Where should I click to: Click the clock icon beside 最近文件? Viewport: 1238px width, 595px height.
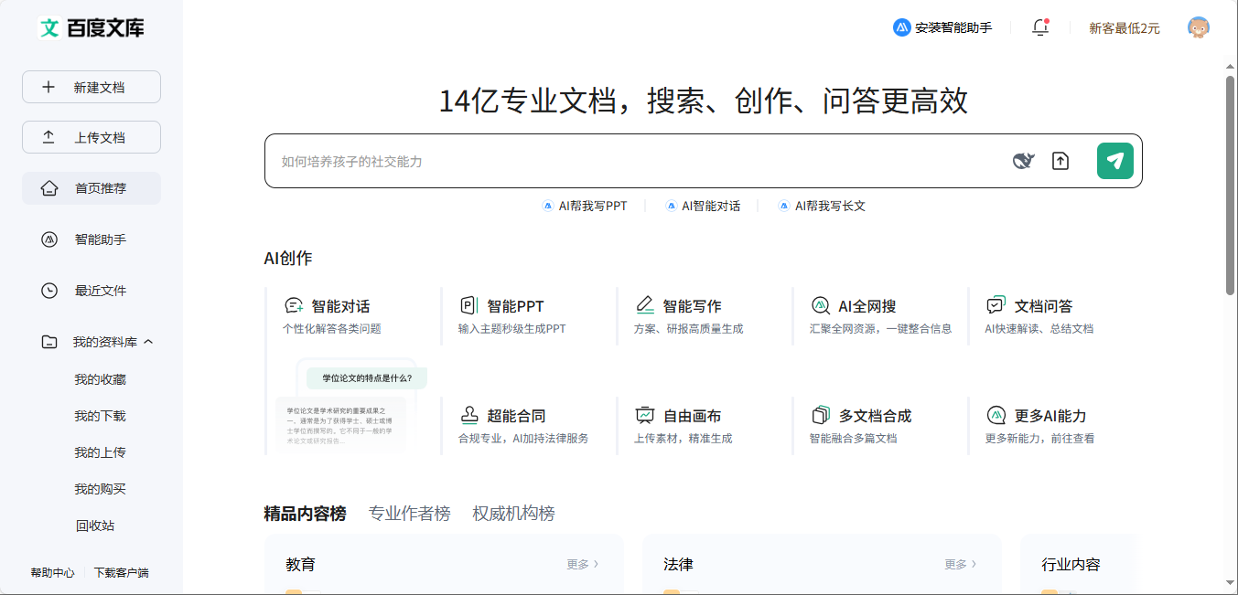point(49,291)
